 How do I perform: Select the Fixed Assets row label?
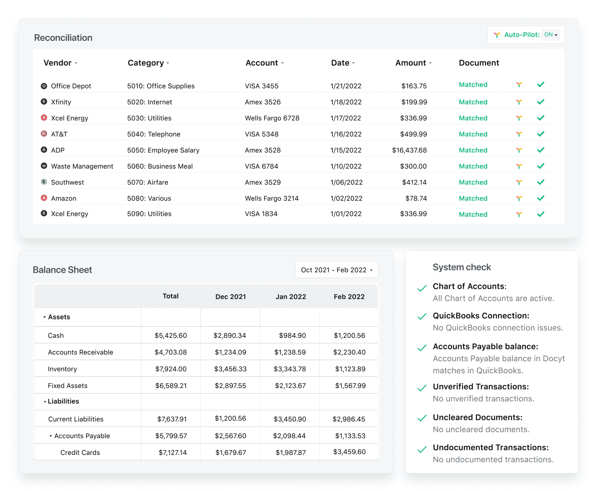[68, 386]
